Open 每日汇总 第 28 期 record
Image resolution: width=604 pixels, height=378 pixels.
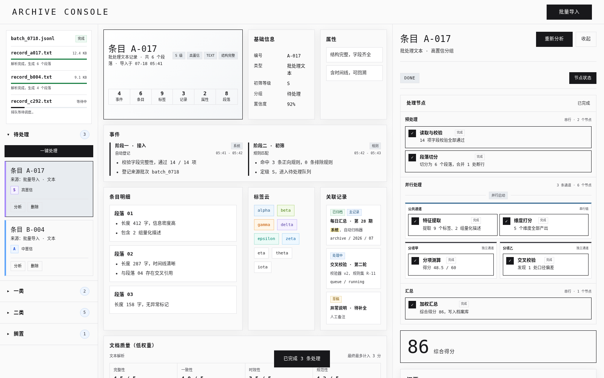tap(353, 225)
